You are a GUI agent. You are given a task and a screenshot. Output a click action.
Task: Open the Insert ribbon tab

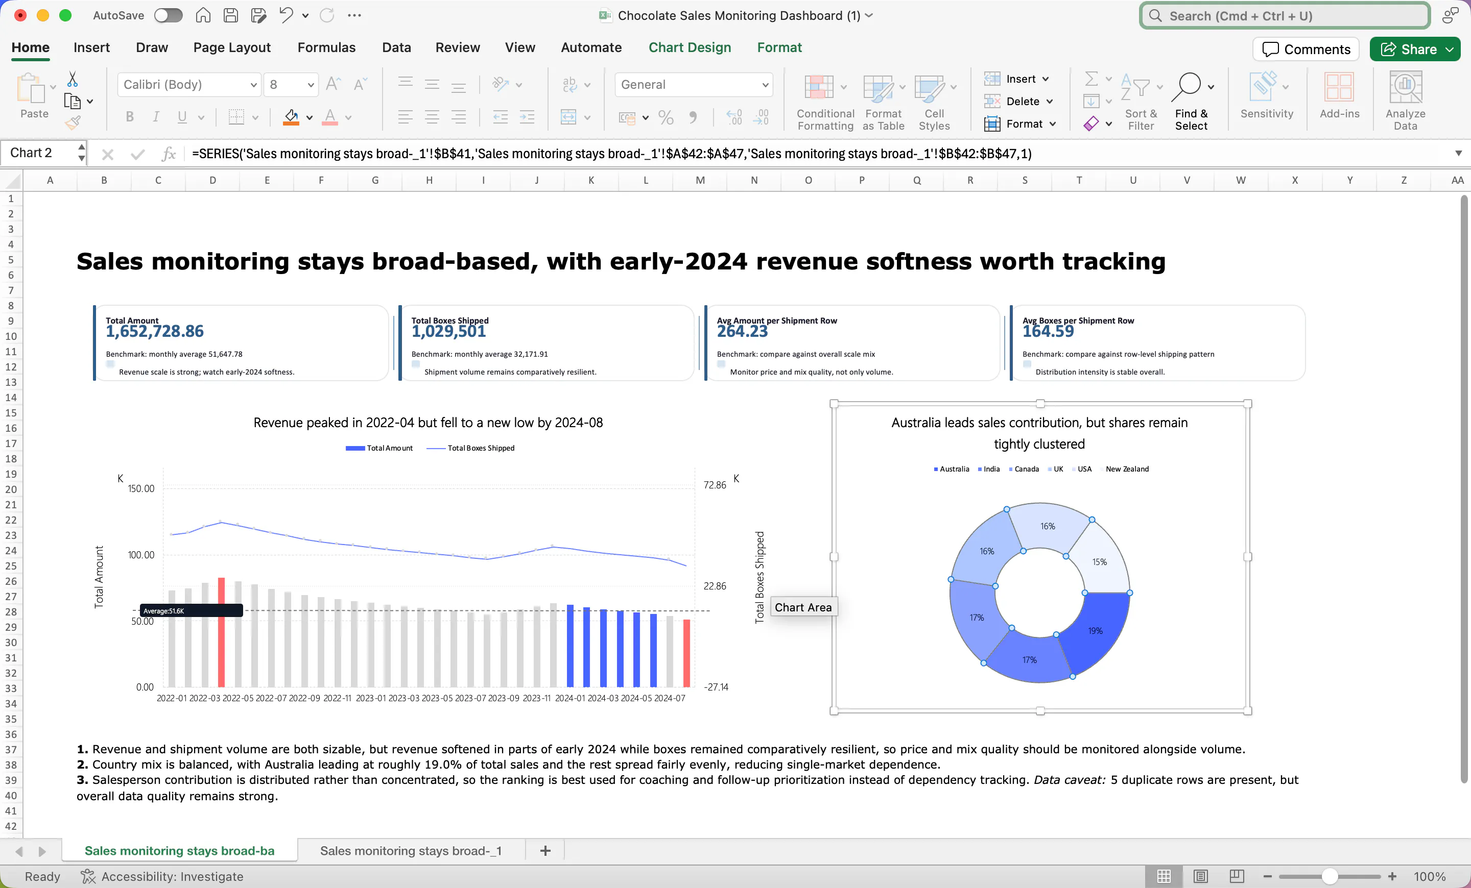(x=91, y=47)
